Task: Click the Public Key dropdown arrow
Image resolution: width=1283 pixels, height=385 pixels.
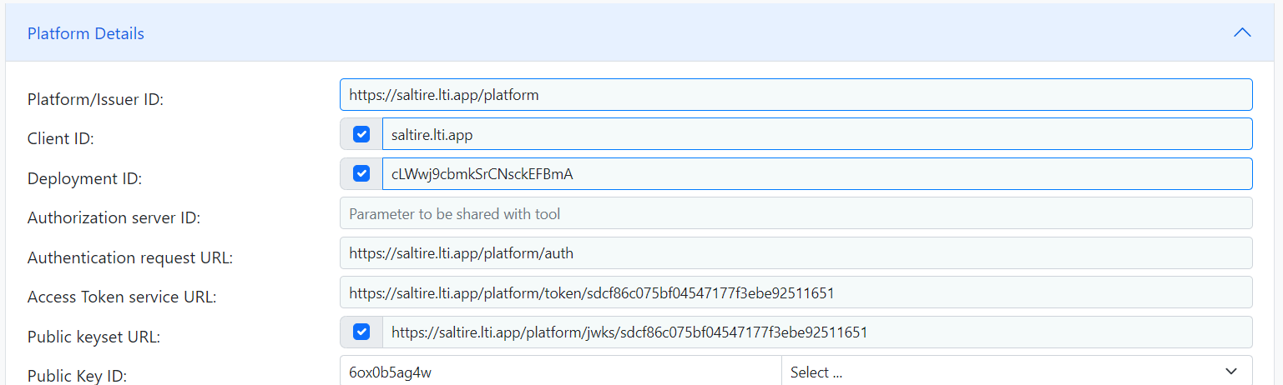Action: [1230, 372]
